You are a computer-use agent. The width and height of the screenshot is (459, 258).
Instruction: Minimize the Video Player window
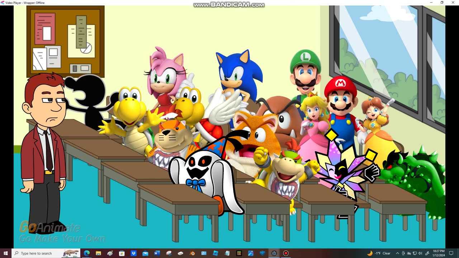coord(431,3)
